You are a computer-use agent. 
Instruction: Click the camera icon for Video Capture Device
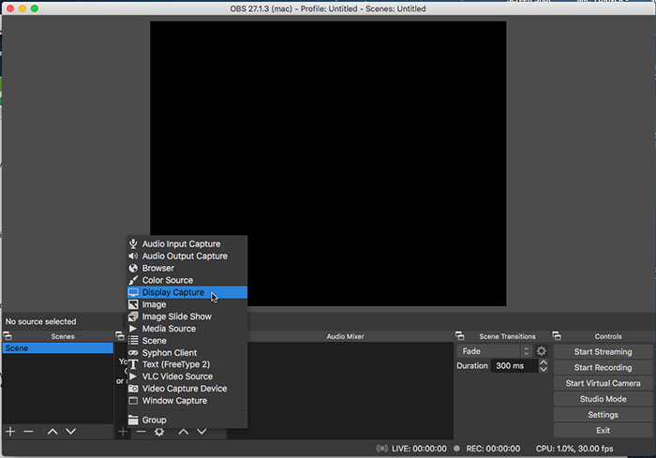click(x=133, y=389)
